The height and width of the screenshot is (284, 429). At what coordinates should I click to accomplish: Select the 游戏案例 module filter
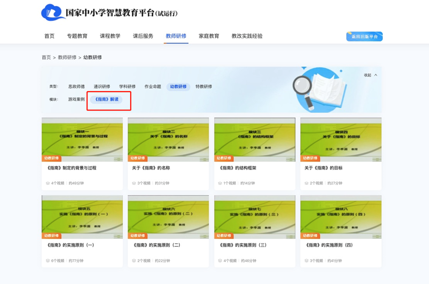point(76,100)
